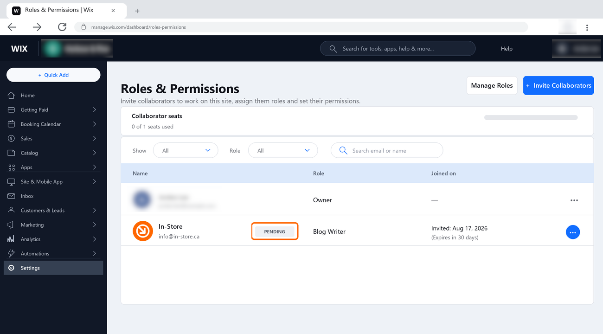Click the 0 of 1 seats used text
This screenshot has height=334, width=603.
pyautogui.click(x=153, y=127)
